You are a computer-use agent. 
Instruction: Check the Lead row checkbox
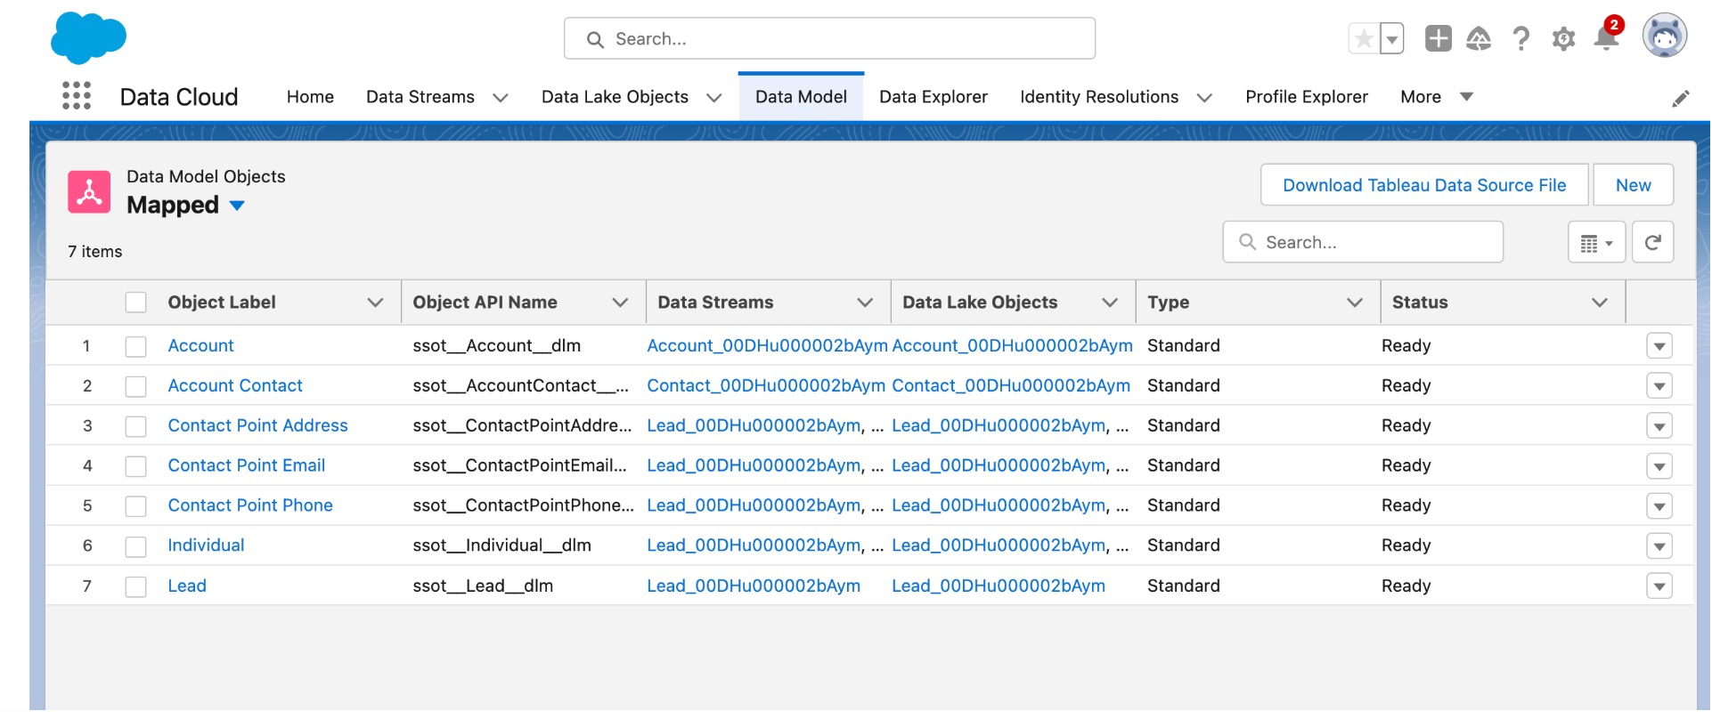135,586
